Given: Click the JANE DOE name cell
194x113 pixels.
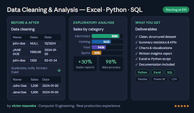Looking at the screenshot, I should [x=17, y=52].
